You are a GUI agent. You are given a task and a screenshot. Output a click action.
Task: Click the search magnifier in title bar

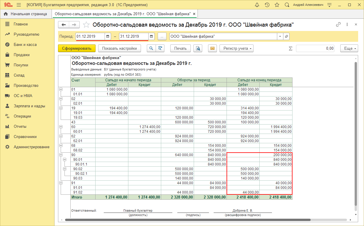pos(287,5)
